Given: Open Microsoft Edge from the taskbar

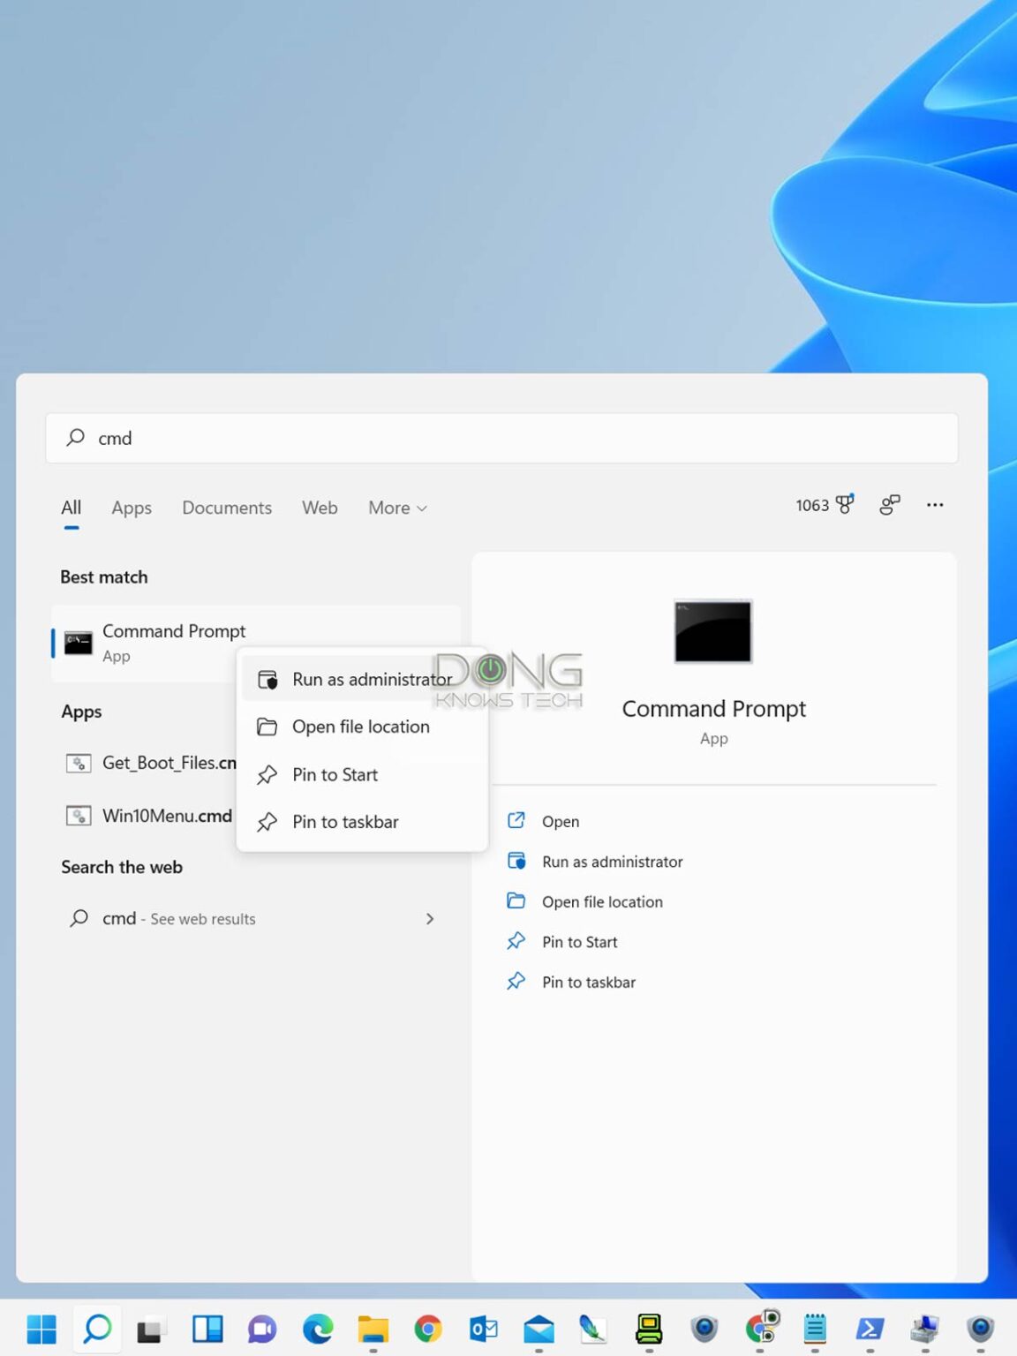Looking at the screenshot, I should [318, 1329].
